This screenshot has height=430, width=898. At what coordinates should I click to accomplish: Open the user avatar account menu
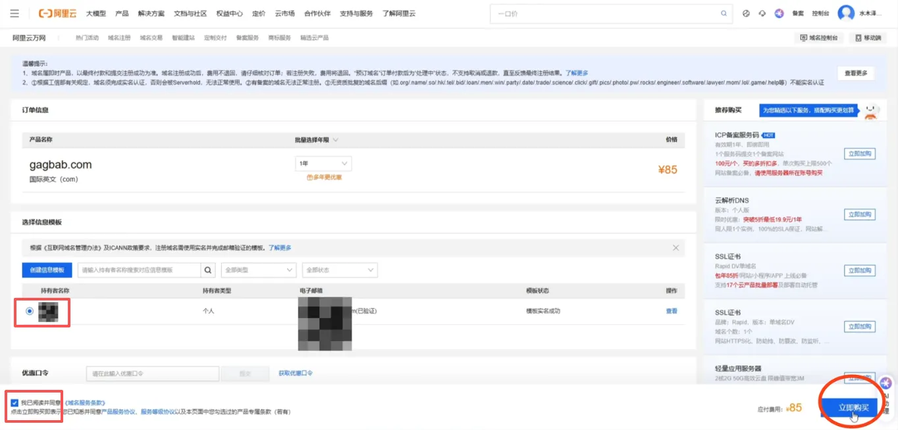pyautogui.click(x=846, y=13)
